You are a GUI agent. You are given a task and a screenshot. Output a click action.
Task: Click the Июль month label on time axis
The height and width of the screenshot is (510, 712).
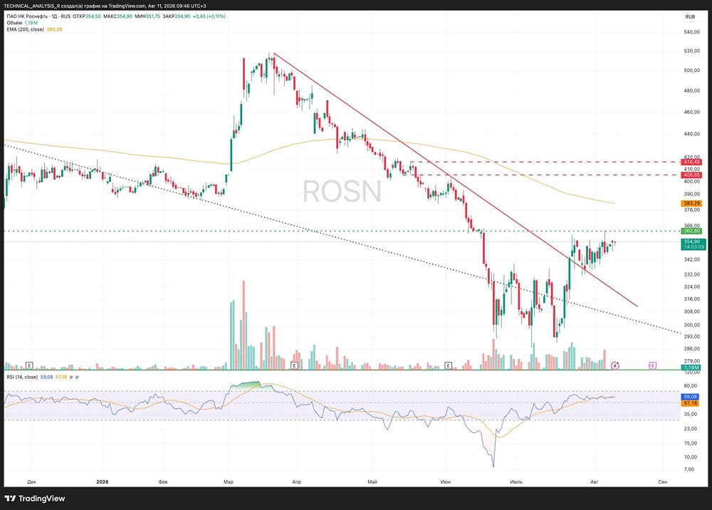(x=516, y=482)
